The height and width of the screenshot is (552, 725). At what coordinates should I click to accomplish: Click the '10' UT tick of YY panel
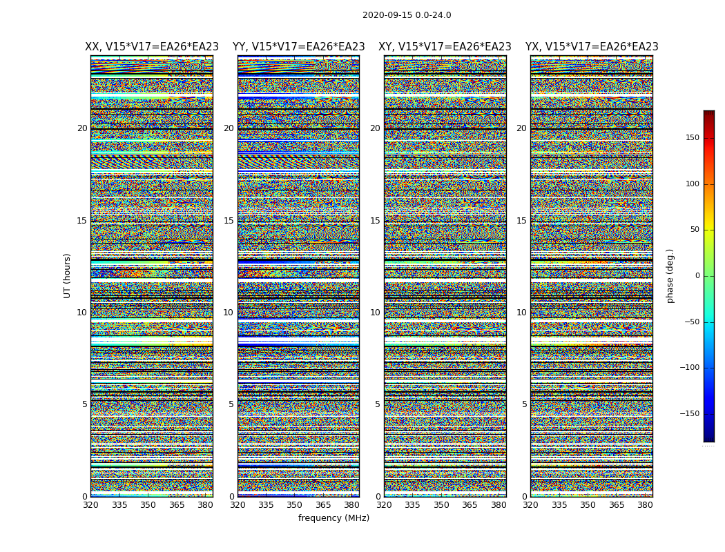[x=229, y=313]
